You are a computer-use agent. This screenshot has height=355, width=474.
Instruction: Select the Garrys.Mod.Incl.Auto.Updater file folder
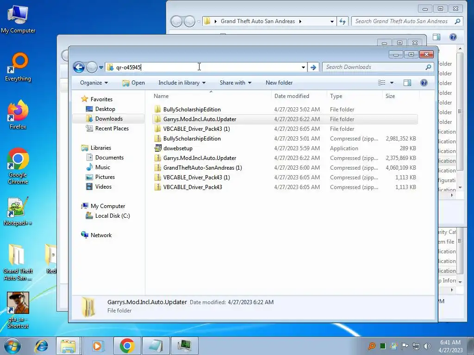[285, 119]
